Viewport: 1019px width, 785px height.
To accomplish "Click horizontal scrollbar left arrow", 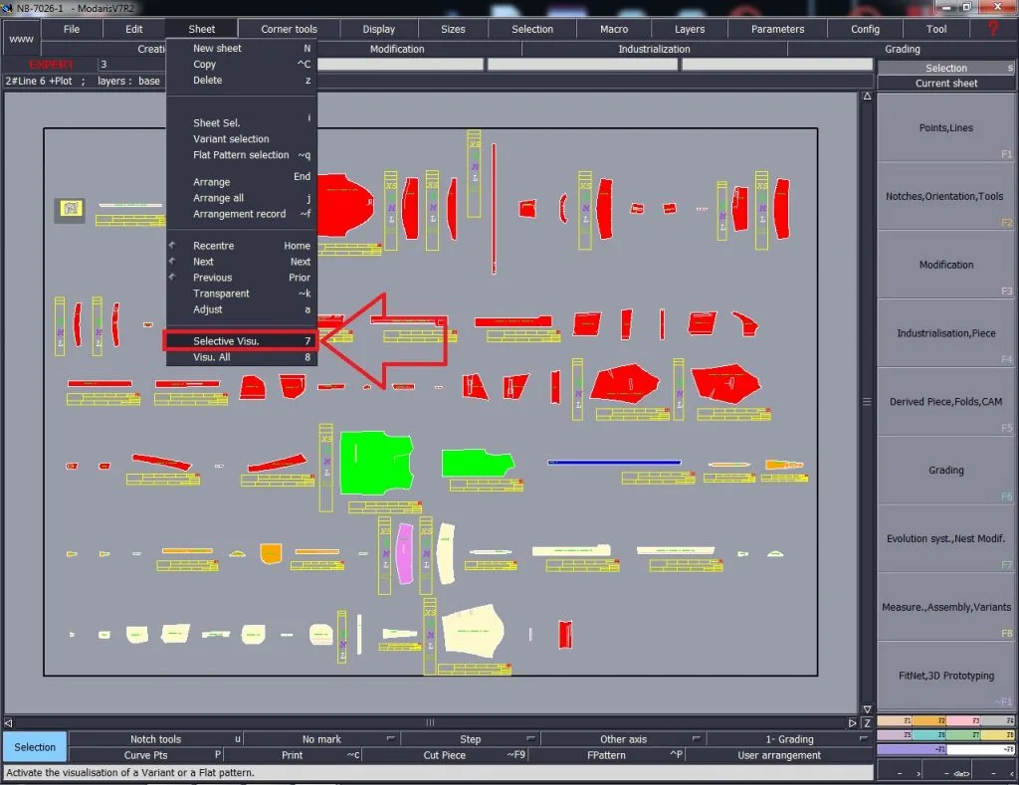I will pyautogui.click(x=8, y=722).
